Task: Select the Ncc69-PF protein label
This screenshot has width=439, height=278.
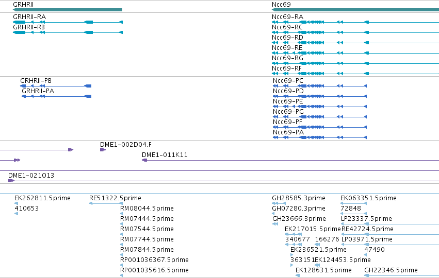Action: 288,122
